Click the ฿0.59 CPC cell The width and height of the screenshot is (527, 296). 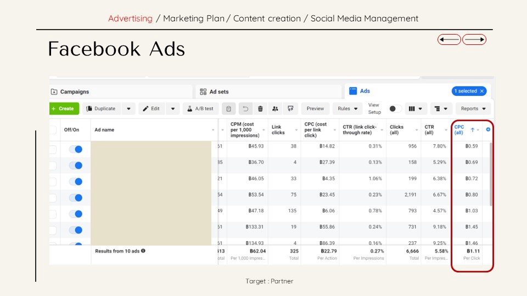point(472,146)
